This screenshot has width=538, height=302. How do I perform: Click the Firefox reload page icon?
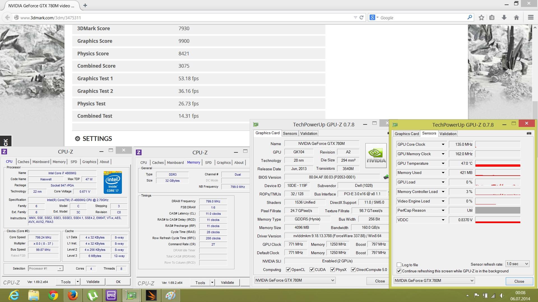pos(361,17)
